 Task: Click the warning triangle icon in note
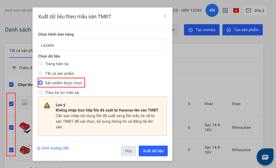pyautogui.click(x=47, y=105)
